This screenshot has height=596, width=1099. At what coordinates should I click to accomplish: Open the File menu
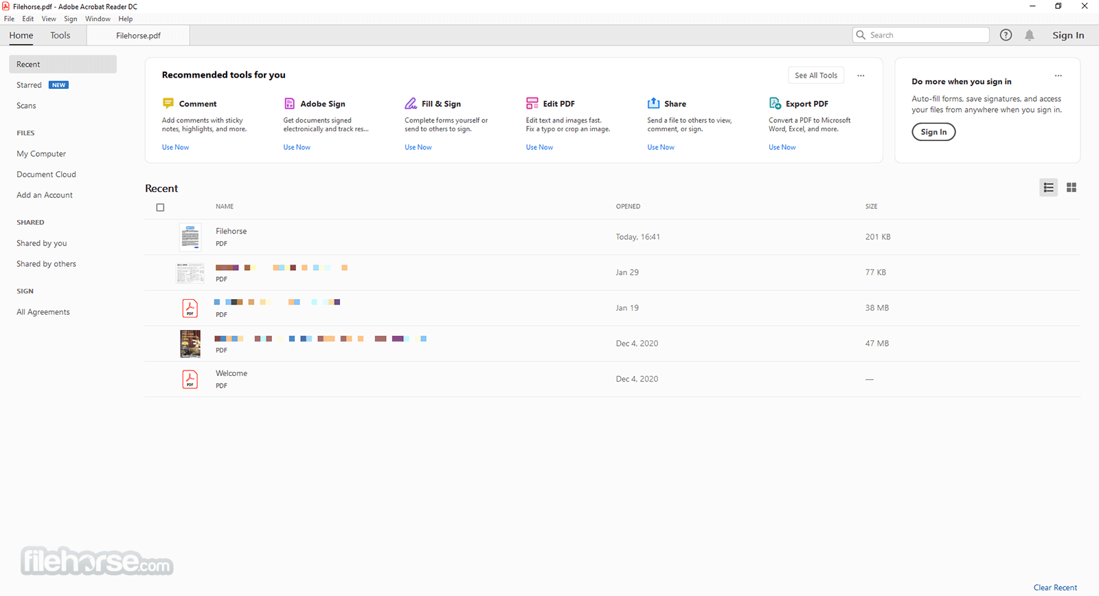[x=9, y=19]
